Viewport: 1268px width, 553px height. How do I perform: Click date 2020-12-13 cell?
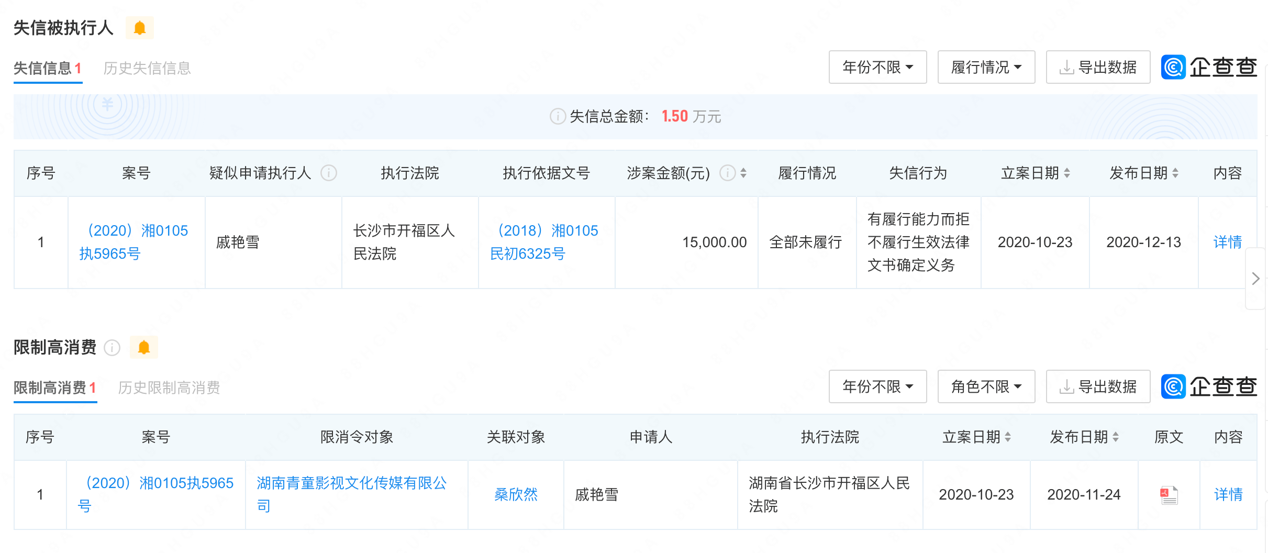coord(1143,242)
